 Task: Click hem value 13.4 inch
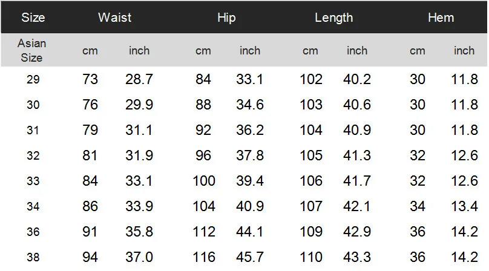465,207
